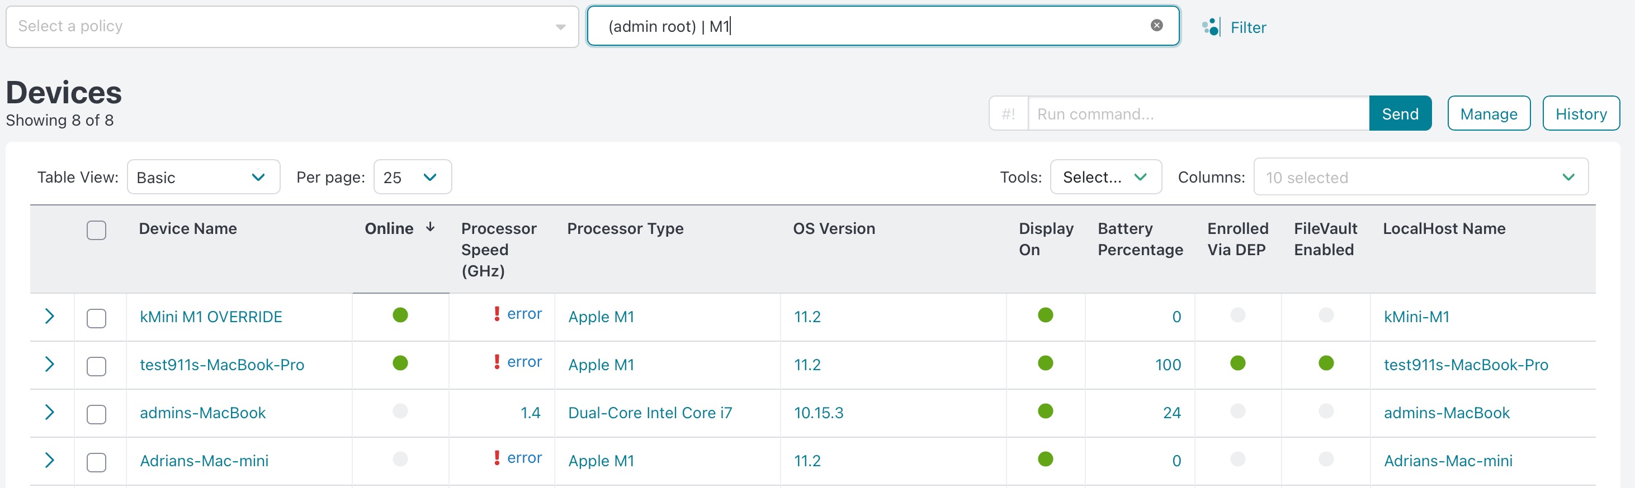This screenshot has height=488, width=1635.
Task: Click the Online sort arrow in header
Action: click(x=431, y=227)
